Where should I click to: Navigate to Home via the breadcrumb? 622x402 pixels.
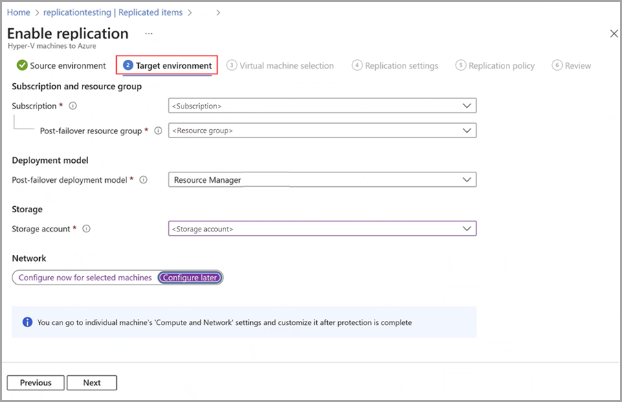tap(18, 12)
